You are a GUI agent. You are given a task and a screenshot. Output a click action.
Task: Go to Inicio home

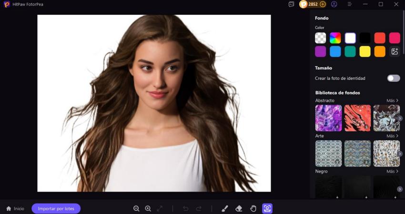(15, 208)
